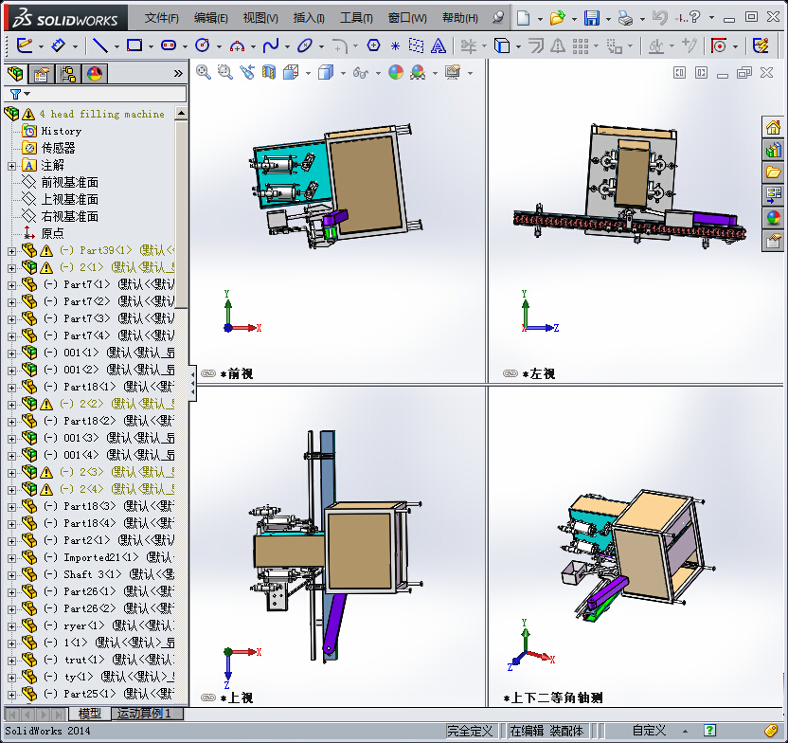Expand the Part39<1> tree node

(11, 251)
